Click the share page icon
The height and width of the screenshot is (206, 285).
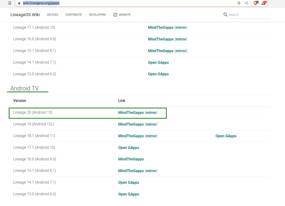tap(246, 3)
